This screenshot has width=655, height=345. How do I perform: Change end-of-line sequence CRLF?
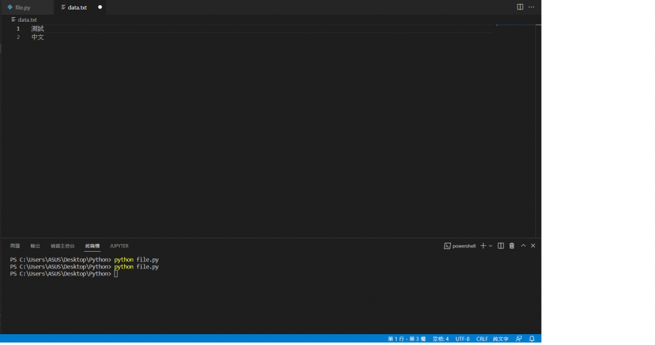pyautogui.click(x=482, y=339)
